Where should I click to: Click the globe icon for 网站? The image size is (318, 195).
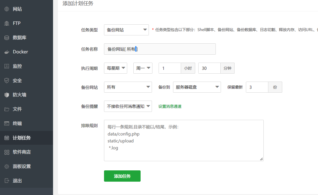click(x=7, y=9)
